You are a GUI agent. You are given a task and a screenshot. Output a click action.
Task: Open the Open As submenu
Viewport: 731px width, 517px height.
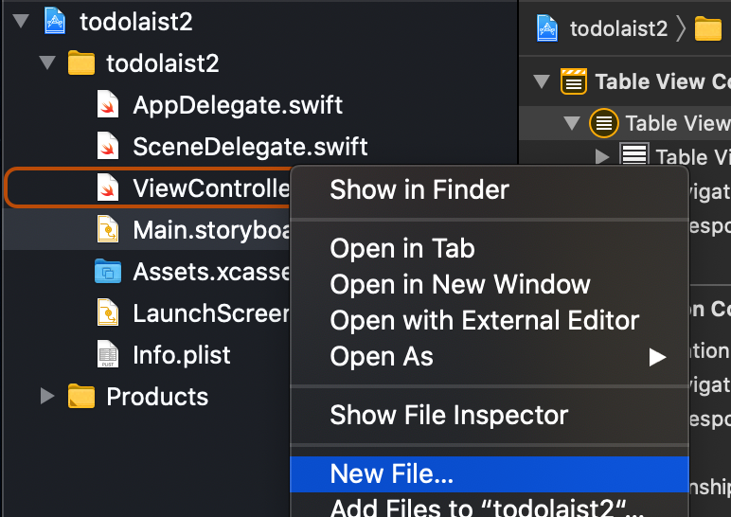[382, 356]
